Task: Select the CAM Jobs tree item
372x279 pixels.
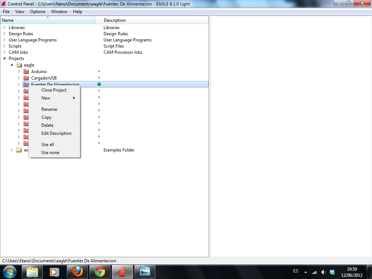Action: pyautogui.click(x=18, y=52)
